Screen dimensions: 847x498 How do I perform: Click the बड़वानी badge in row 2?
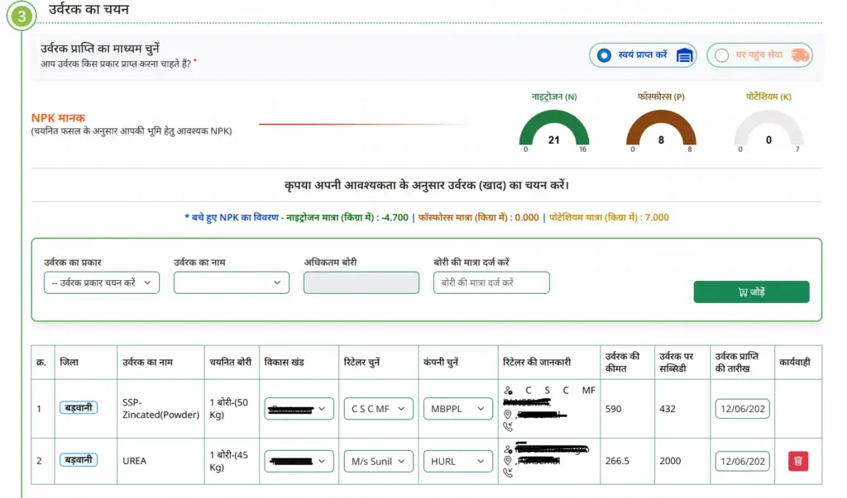click(79, 460)
